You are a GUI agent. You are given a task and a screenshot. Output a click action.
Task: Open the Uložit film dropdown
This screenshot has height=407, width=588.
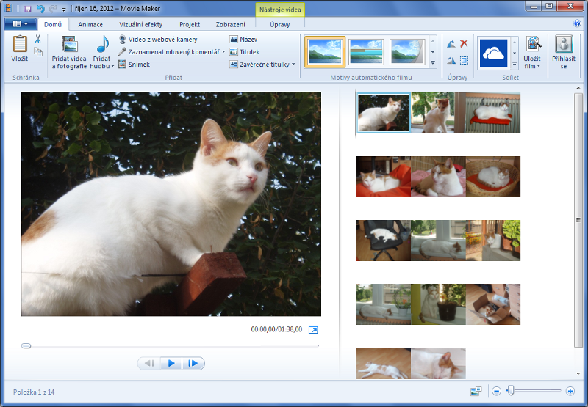click(x=539, y=66)
